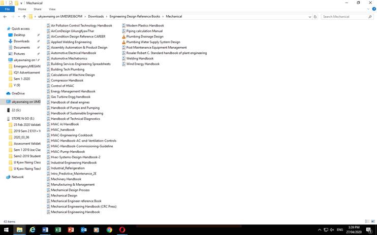
Task: Select Plumbing Water Supply System Design VLC icon
Action: point(124,42)
